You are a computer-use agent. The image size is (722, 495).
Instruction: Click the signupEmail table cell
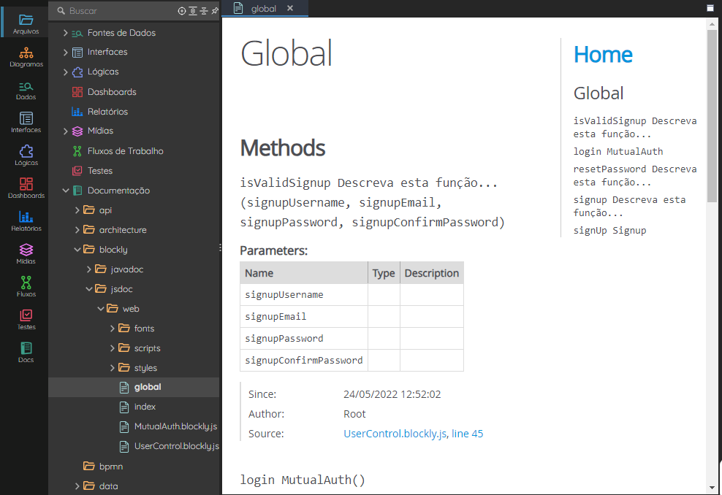point(304,317)
